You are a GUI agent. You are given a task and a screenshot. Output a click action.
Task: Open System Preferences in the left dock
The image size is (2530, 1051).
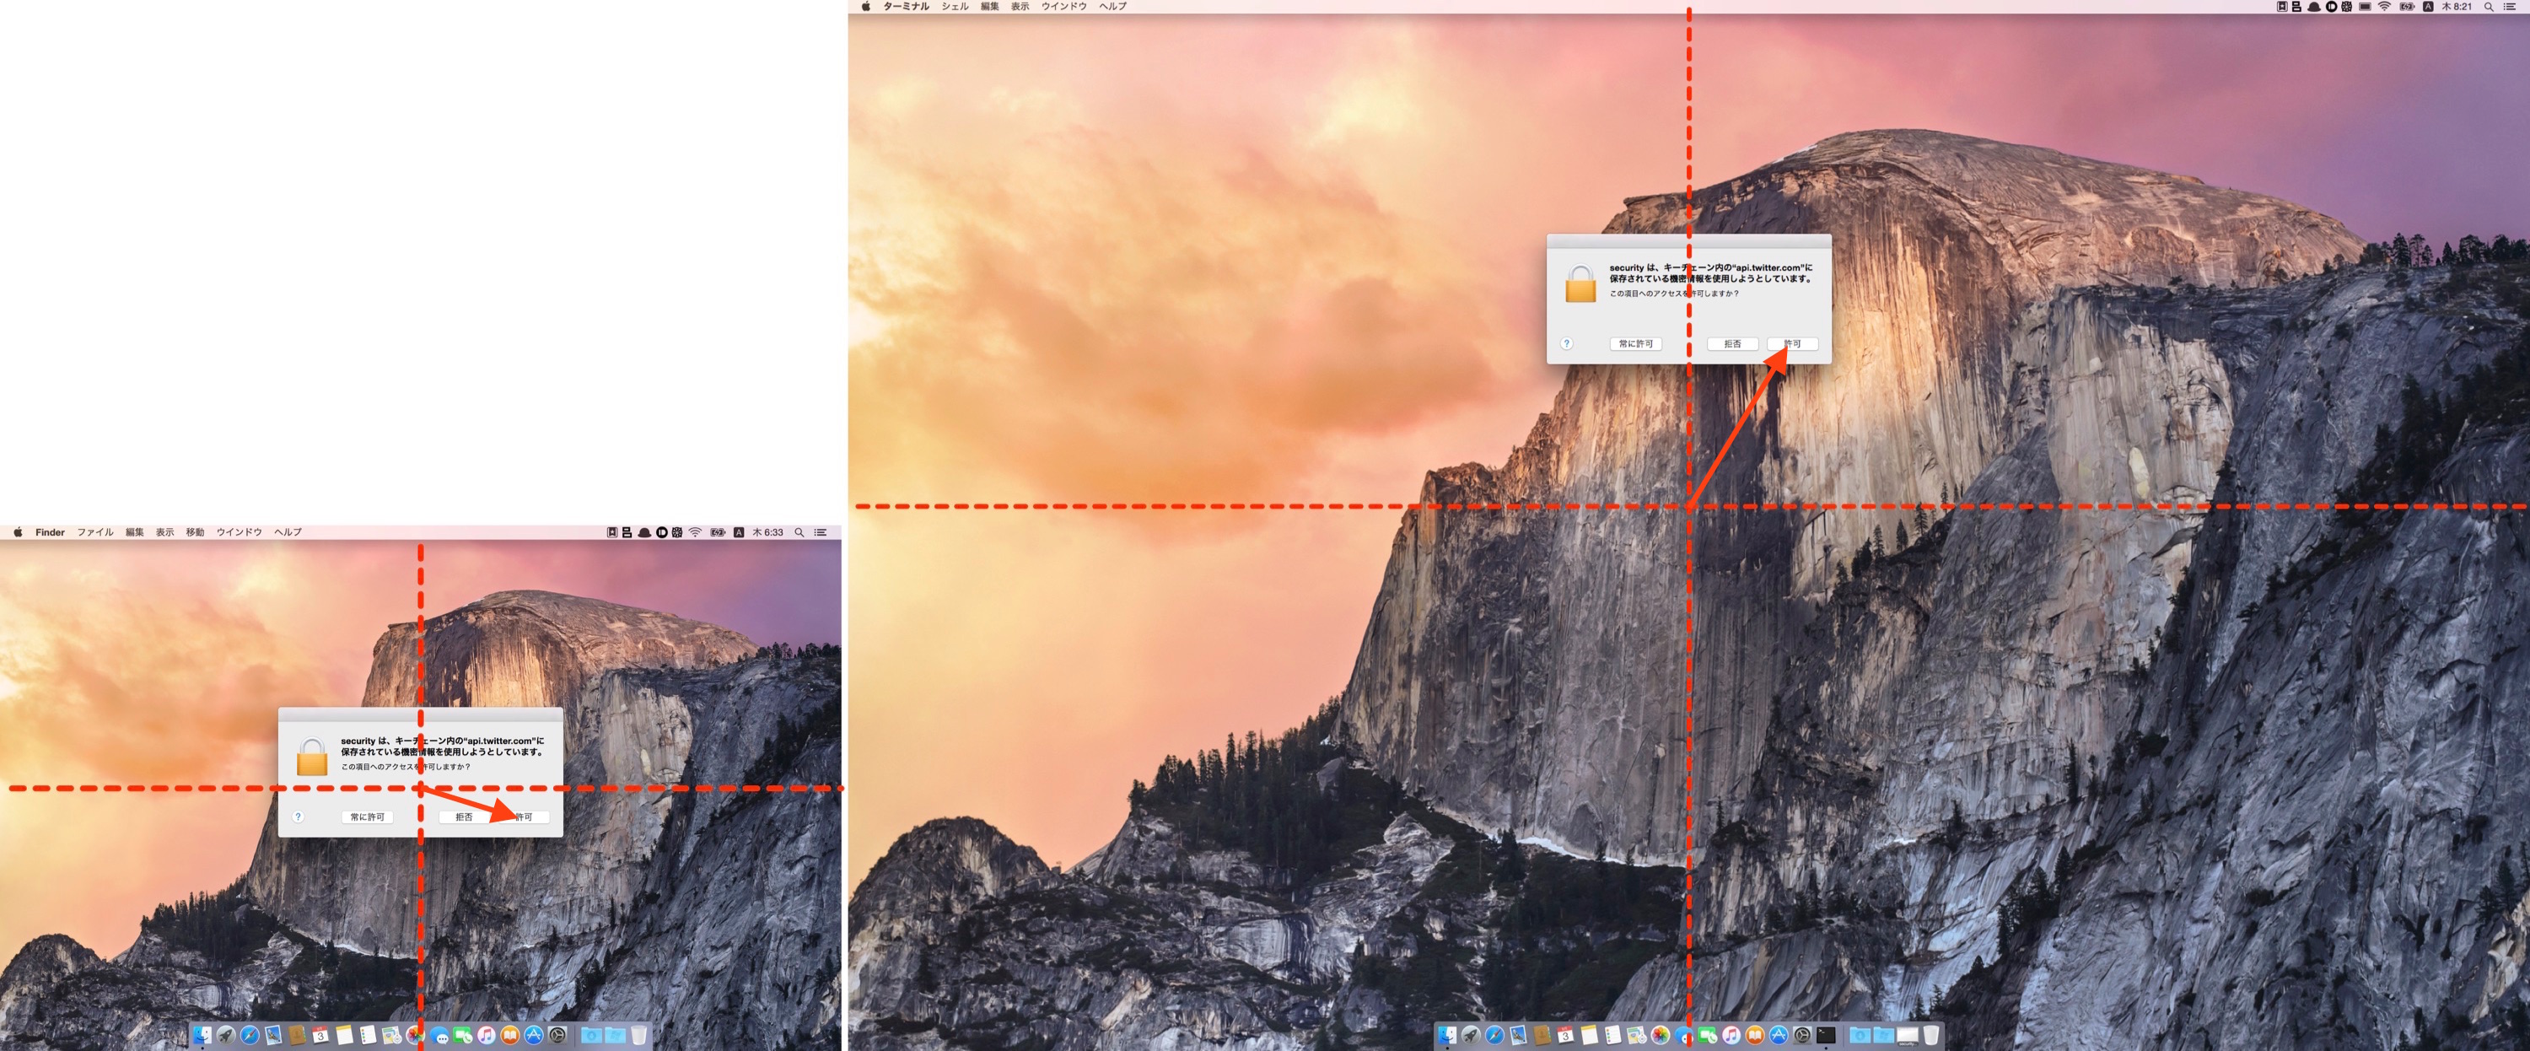point(557,1034)
